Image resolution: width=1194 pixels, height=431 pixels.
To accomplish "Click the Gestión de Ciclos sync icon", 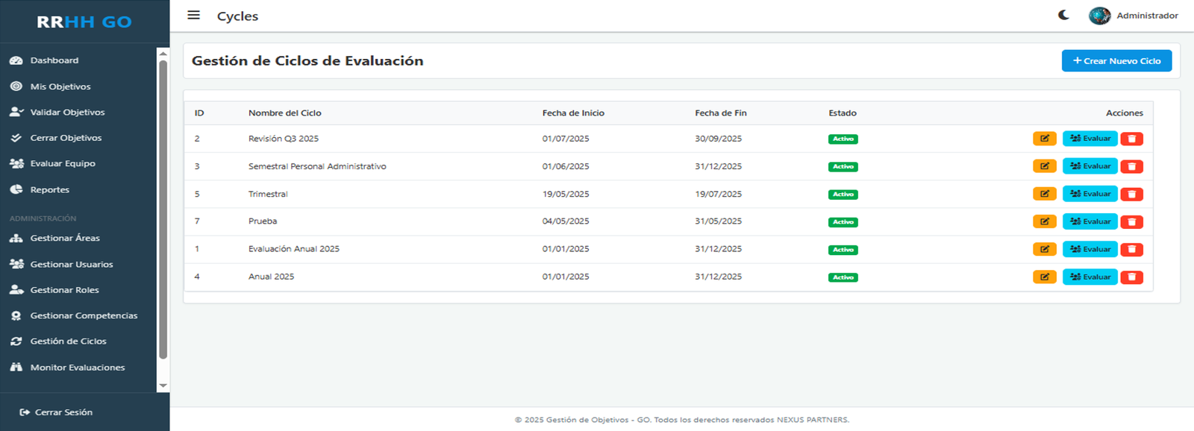I will click(16, 342).
